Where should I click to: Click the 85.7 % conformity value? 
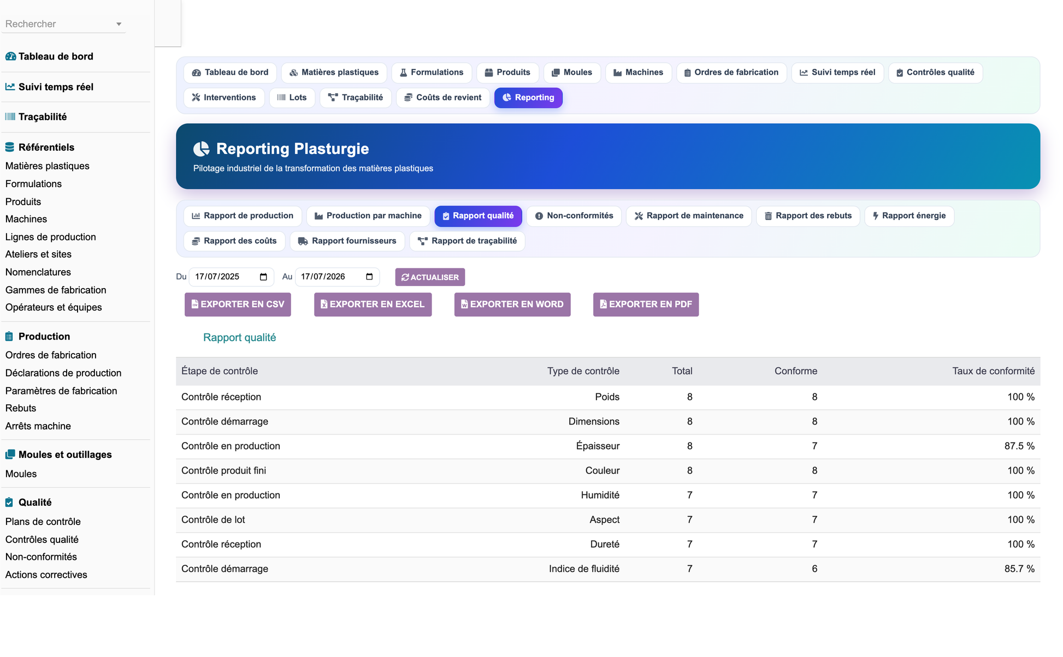tap(1019, 569)
